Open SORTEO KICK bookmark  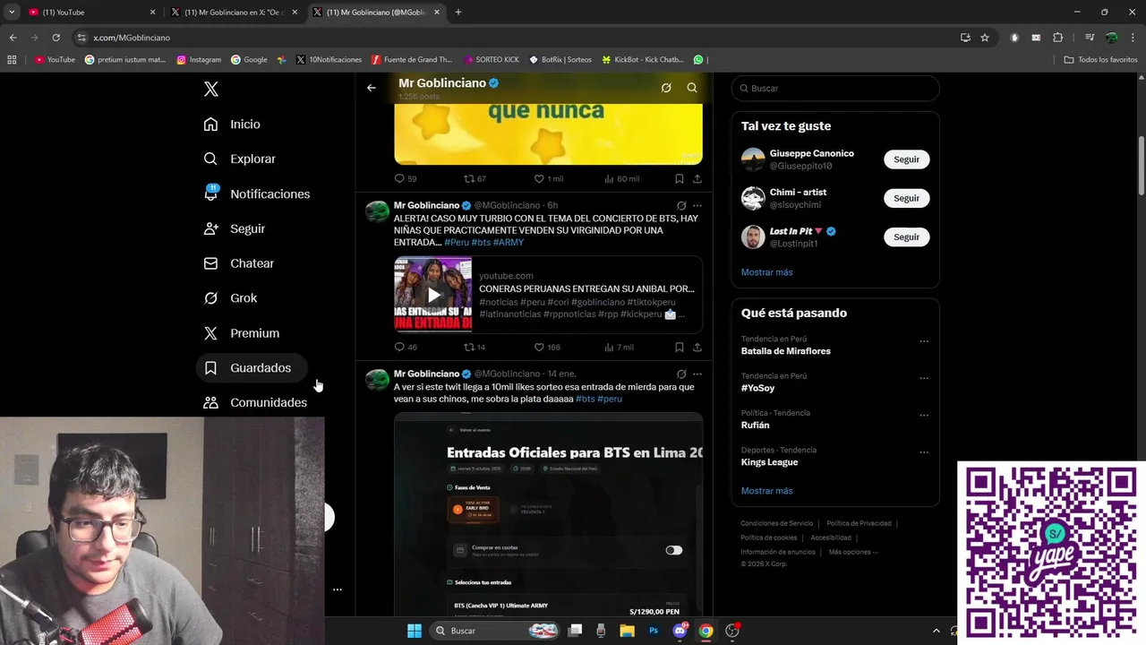(x=491, y=60)
